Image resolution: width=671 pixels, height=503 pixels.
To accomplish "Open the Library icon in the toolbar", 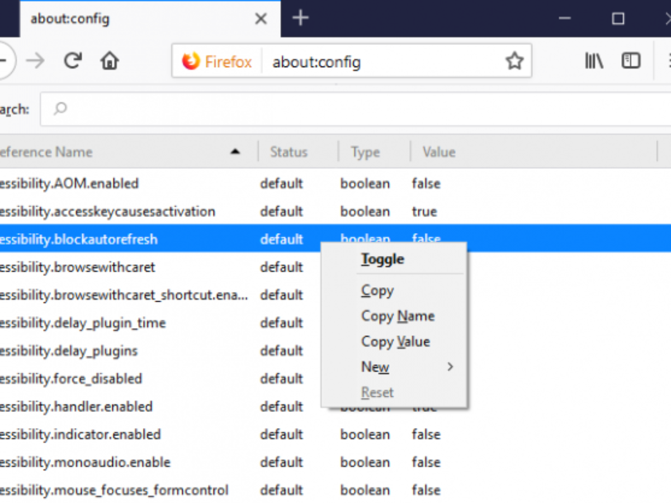I will coord(594,60).
